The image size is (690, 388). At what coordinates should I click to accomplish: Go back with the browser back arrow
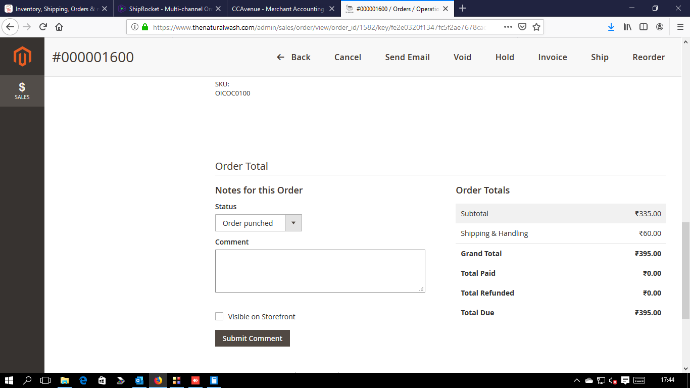(11, 27)
